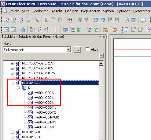Click the folder icon with red X

click(x=105, y=29)
